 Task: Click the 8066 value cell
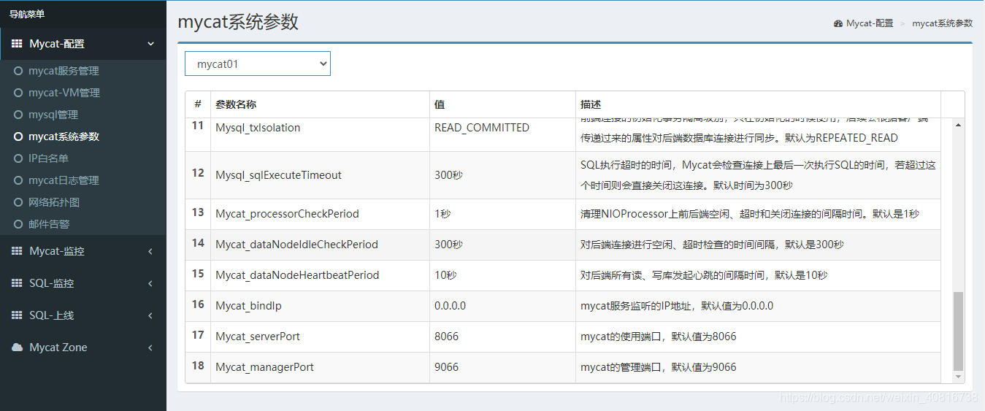click(502, 337)
